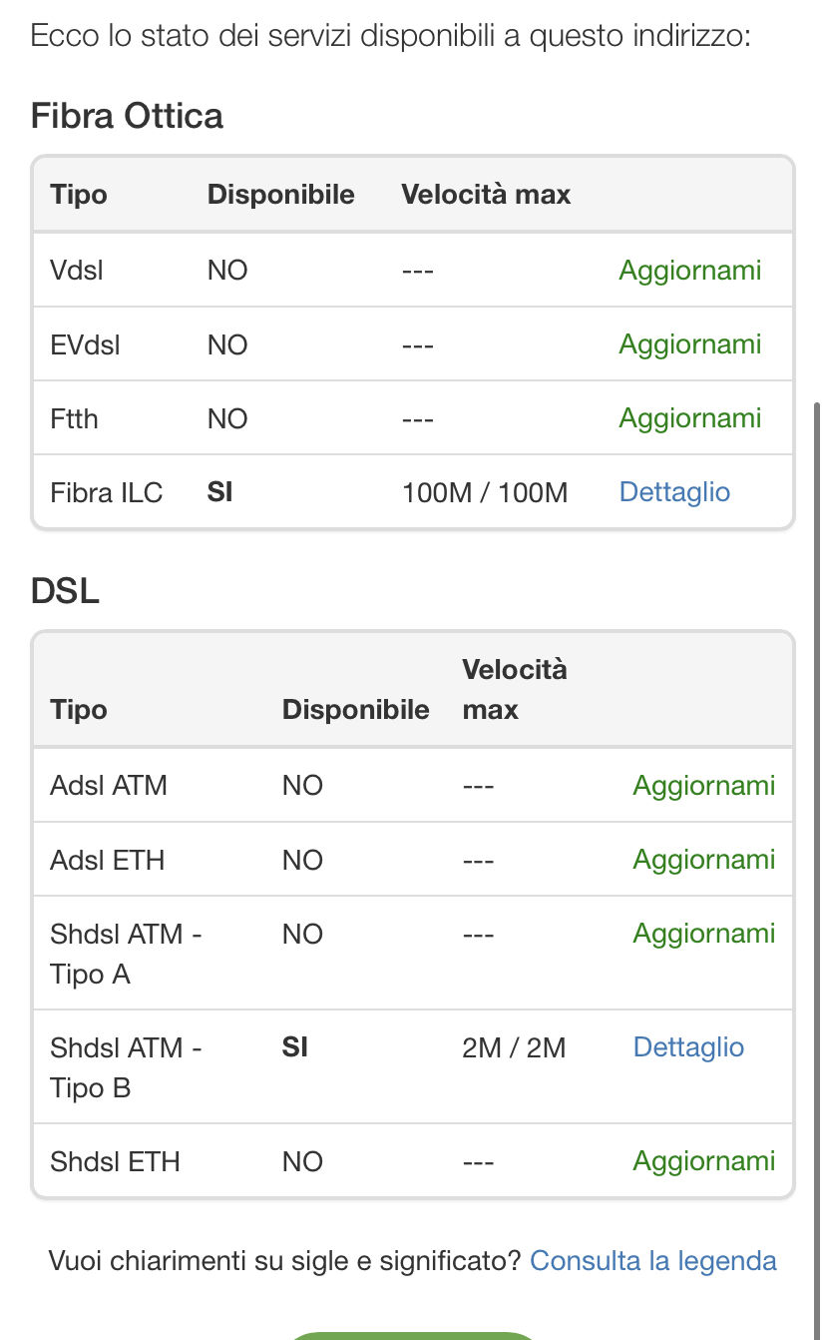
Task: Click Tipo header in the Fibra Ottica table
Action: [78, 195]
